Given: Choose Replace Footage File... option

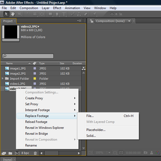Looking at the screenshot, I should click(x=108, y=116).
